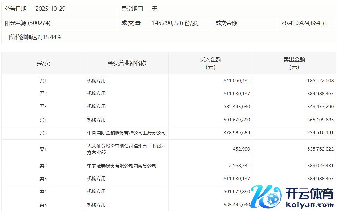
Task: Click the 买/卖 column header
Action: pyautogui.click(x=43, y=63)
